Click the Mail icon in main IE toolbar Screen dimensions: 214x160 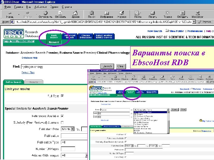point(137,13)
